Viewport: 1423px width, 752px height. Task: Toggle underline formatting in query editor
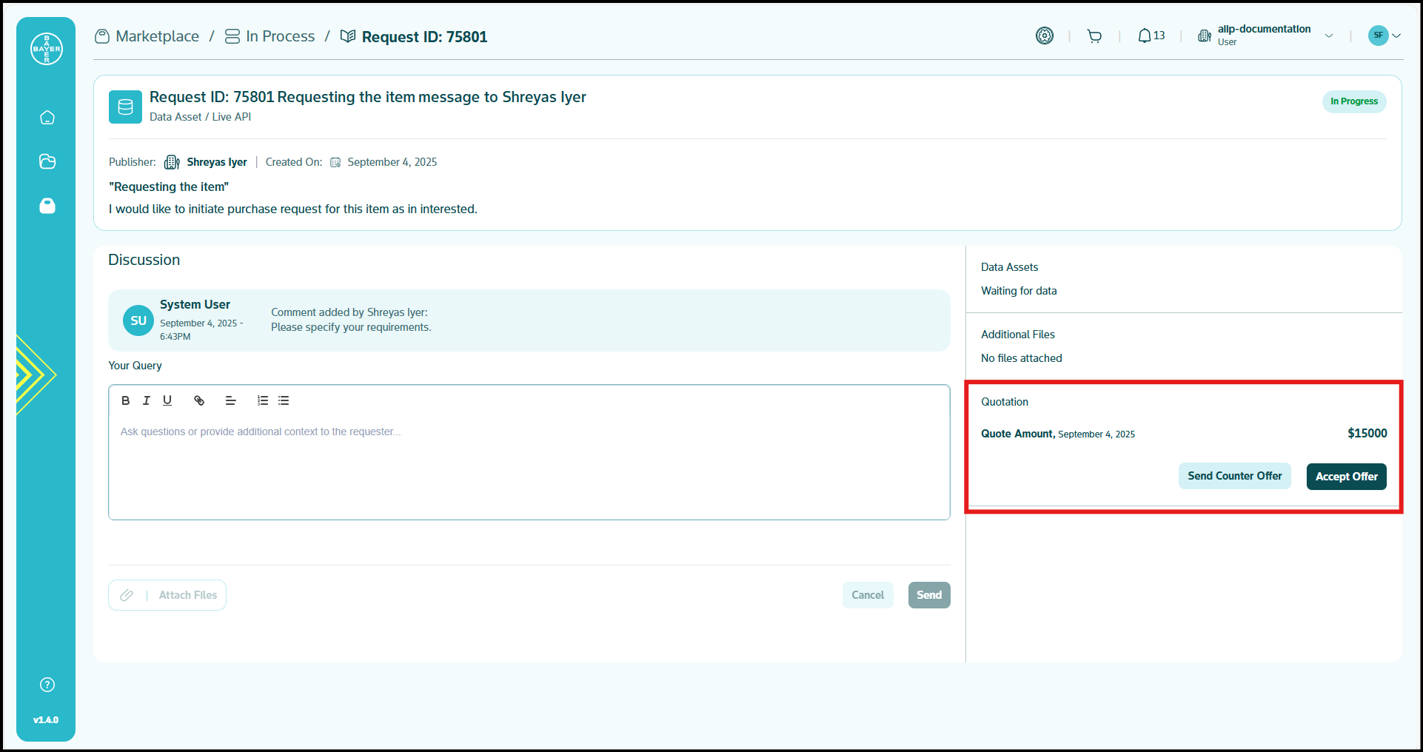pyautogui.click(x=167, y=400)
